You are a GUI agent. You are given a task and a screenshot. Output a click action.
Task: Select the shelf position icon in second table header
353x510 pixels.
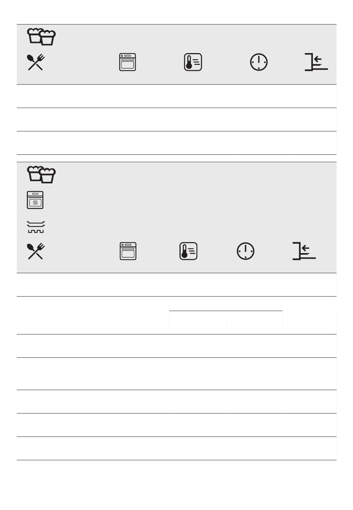tap(304, 251)
